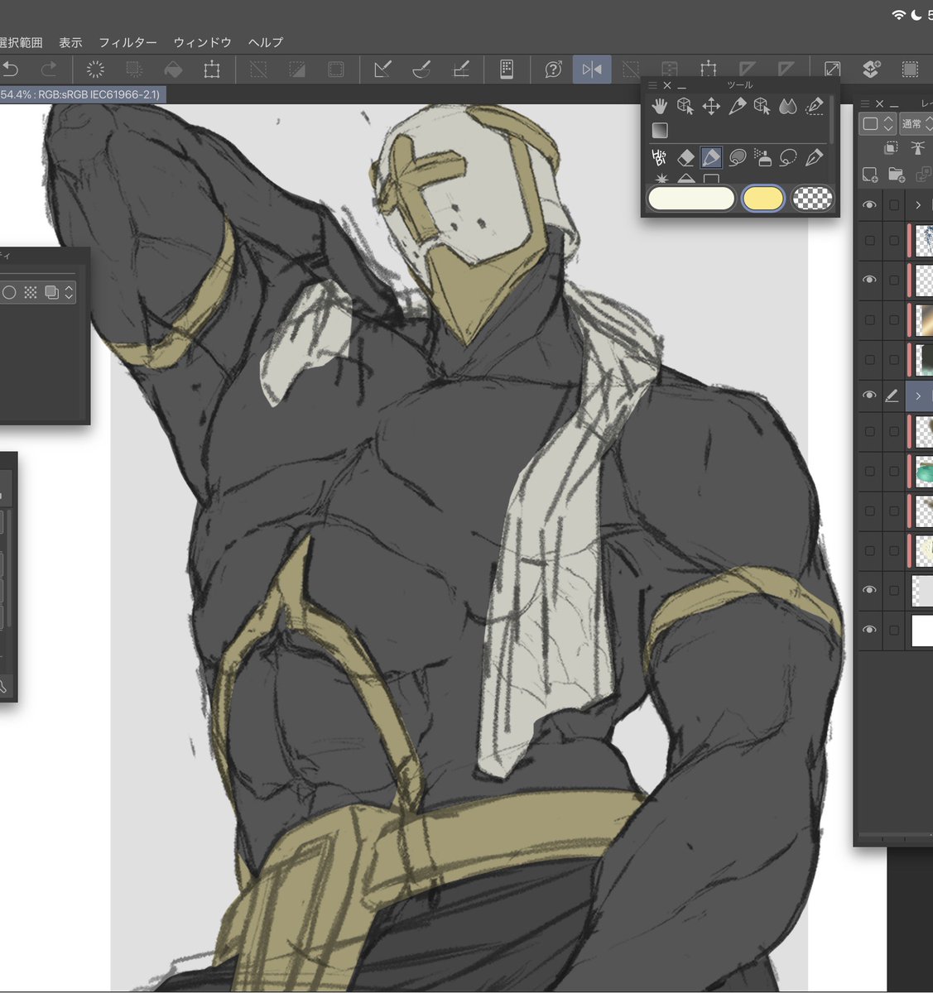Viewport: 933px width, 993px height.
Task: Open the 表示 menu
Action: (x=70, y=42)
